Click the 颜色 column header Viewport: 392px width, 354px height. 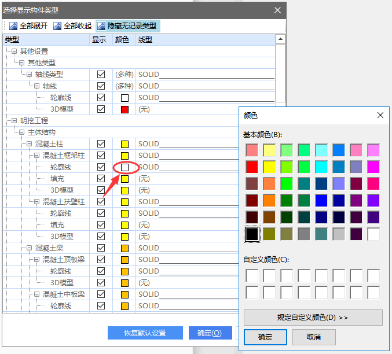[122, 39]
